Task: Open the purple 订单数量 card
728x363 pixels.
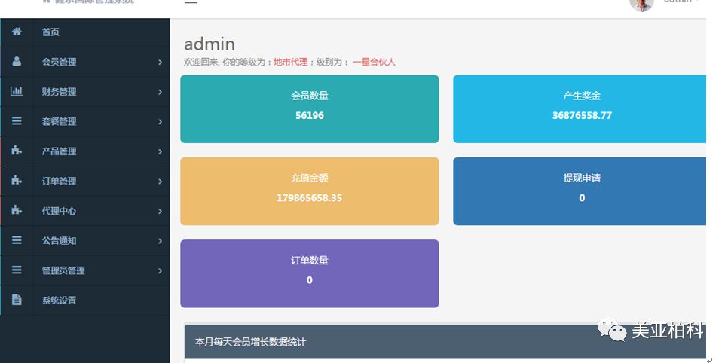Action: (x=309, y=273)
